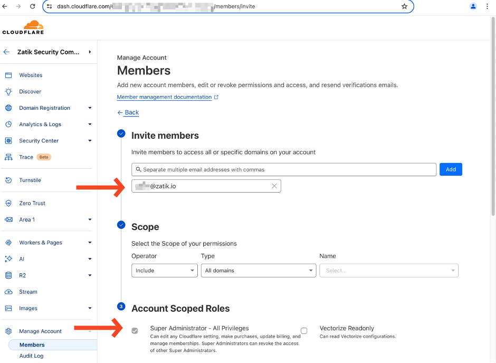Expand Domain Registration submenu arrow
This screenshot has width=496, height=363.
click(x=90, y=108)
